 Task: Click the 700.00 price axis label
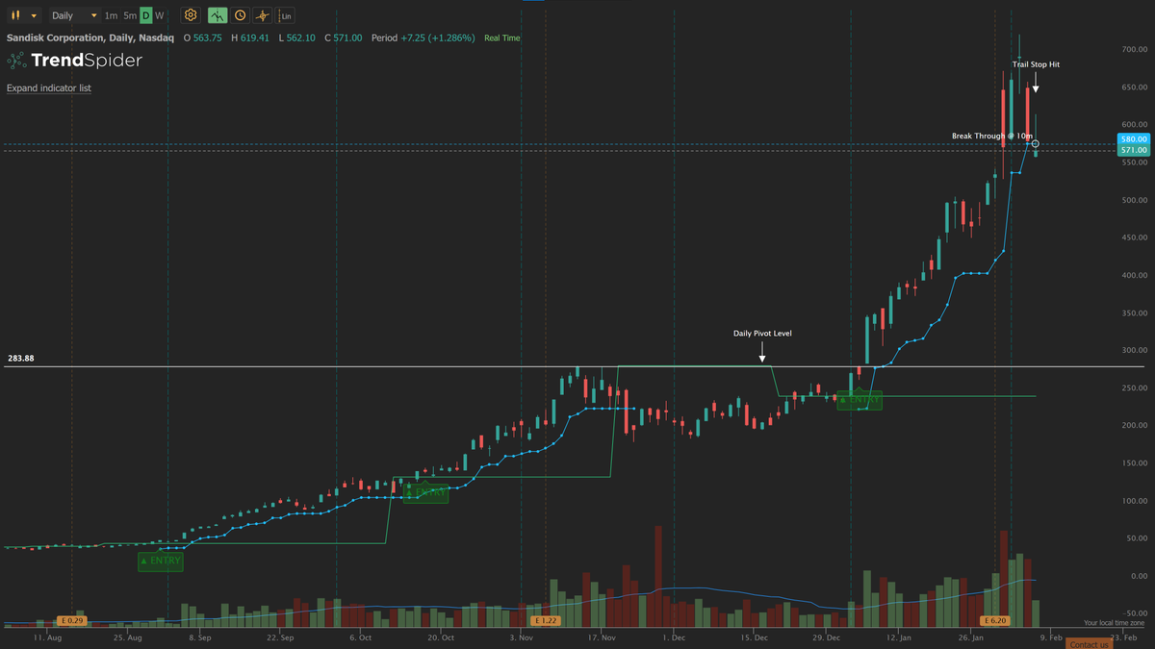coord(1134,49)
